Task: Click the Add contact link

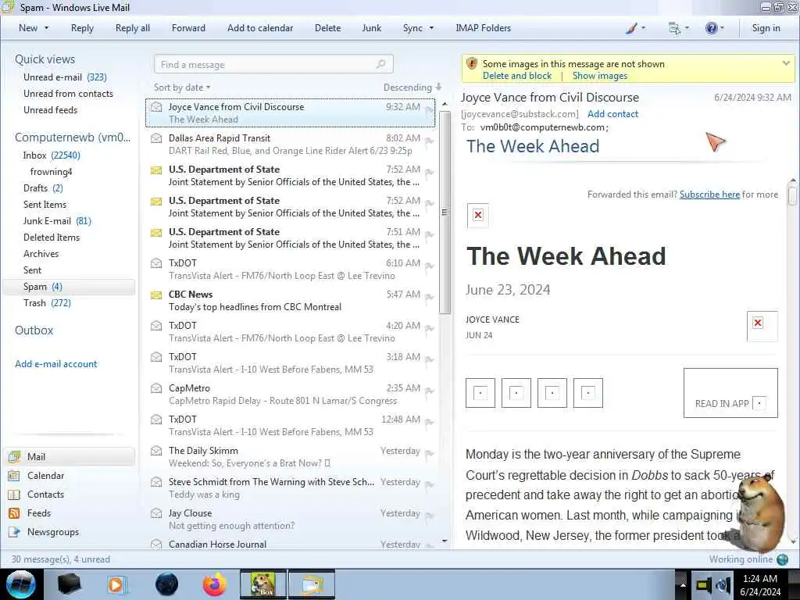Action: tap(612, 114)
